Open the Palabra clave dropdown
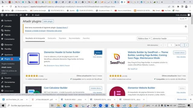The height and width of the screenshot is (108, 193). [144, 38]
